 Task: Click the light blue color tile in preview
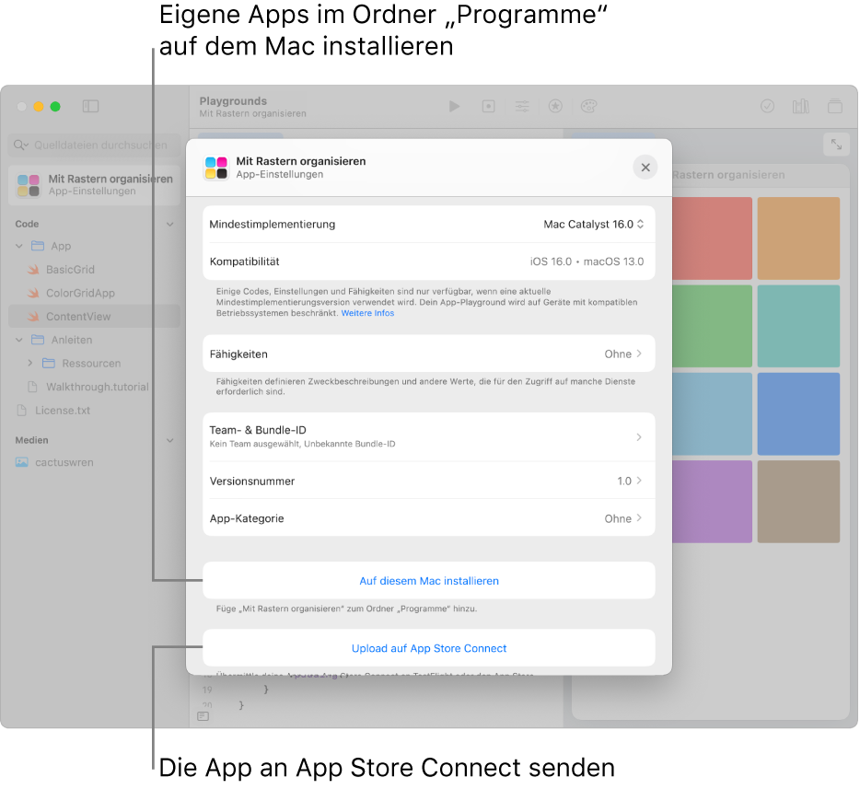[712, 414]
